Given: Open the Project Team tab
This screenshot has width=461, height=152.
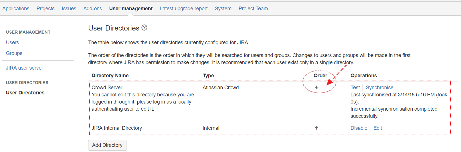Looking at the screenshot, I should click(253, 9).
